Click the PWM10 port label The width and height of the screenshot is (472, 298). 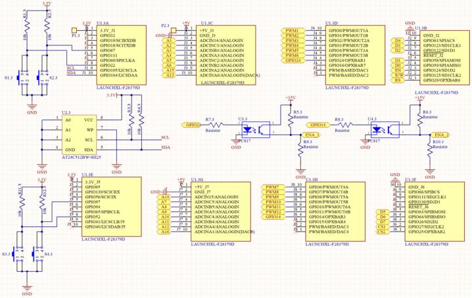coord(271,202)
